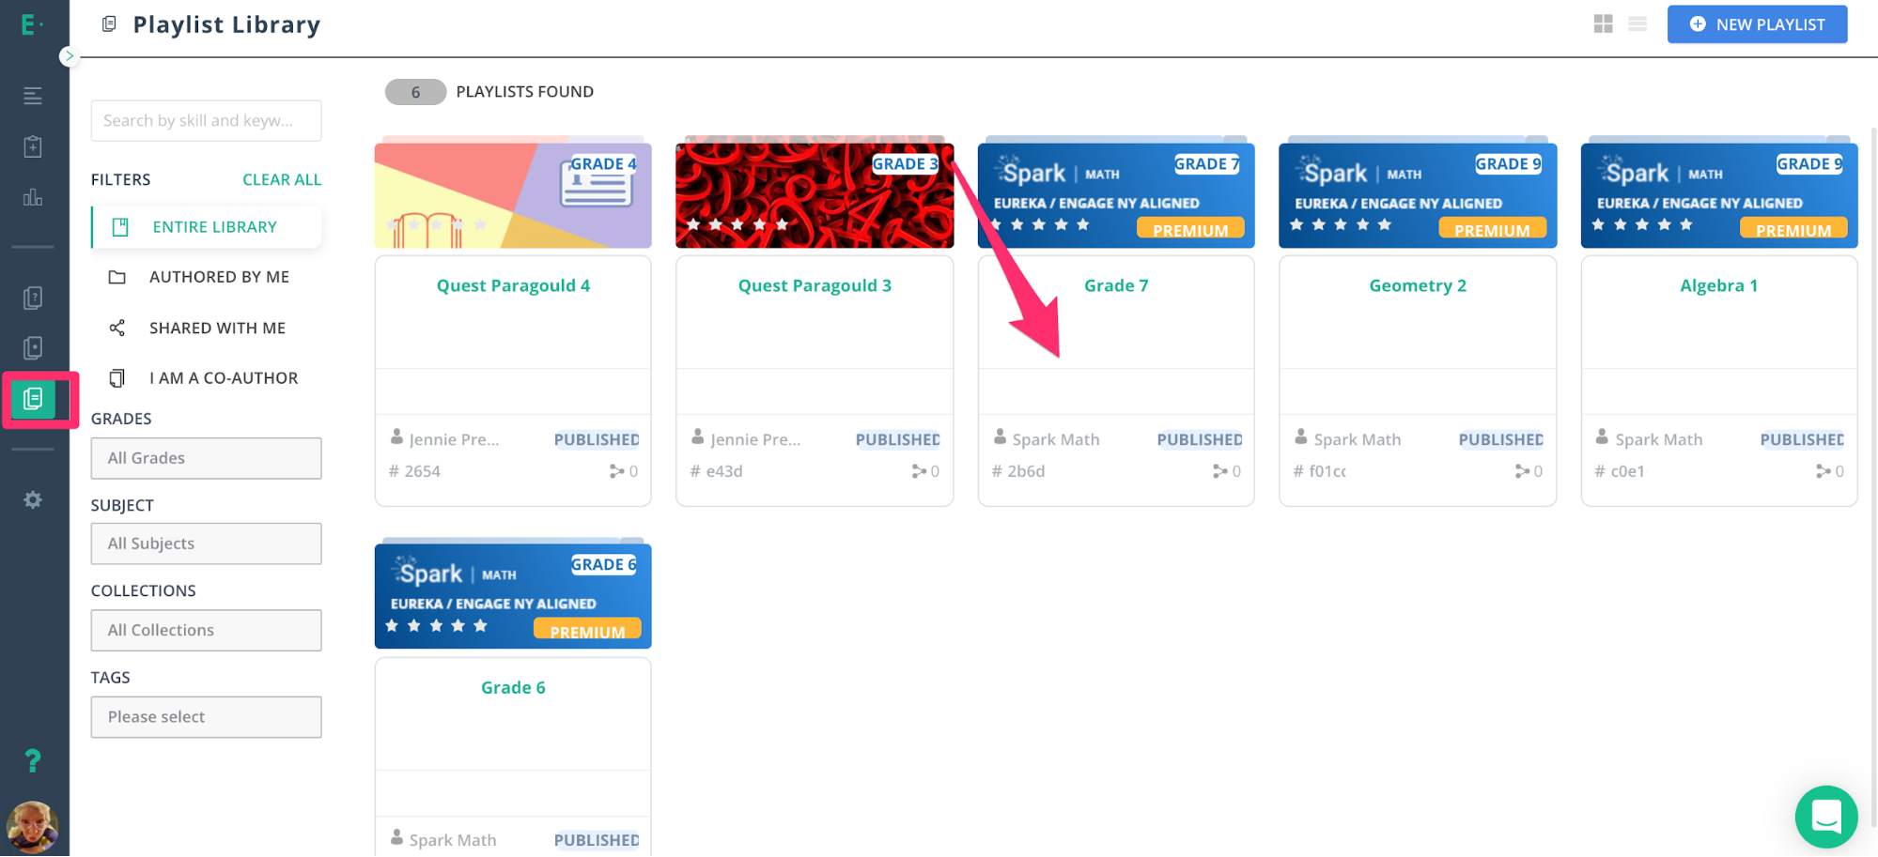1878x857 pixels.
Task: Click the share count icon on Quest Paragould 3
Action: 918,471
